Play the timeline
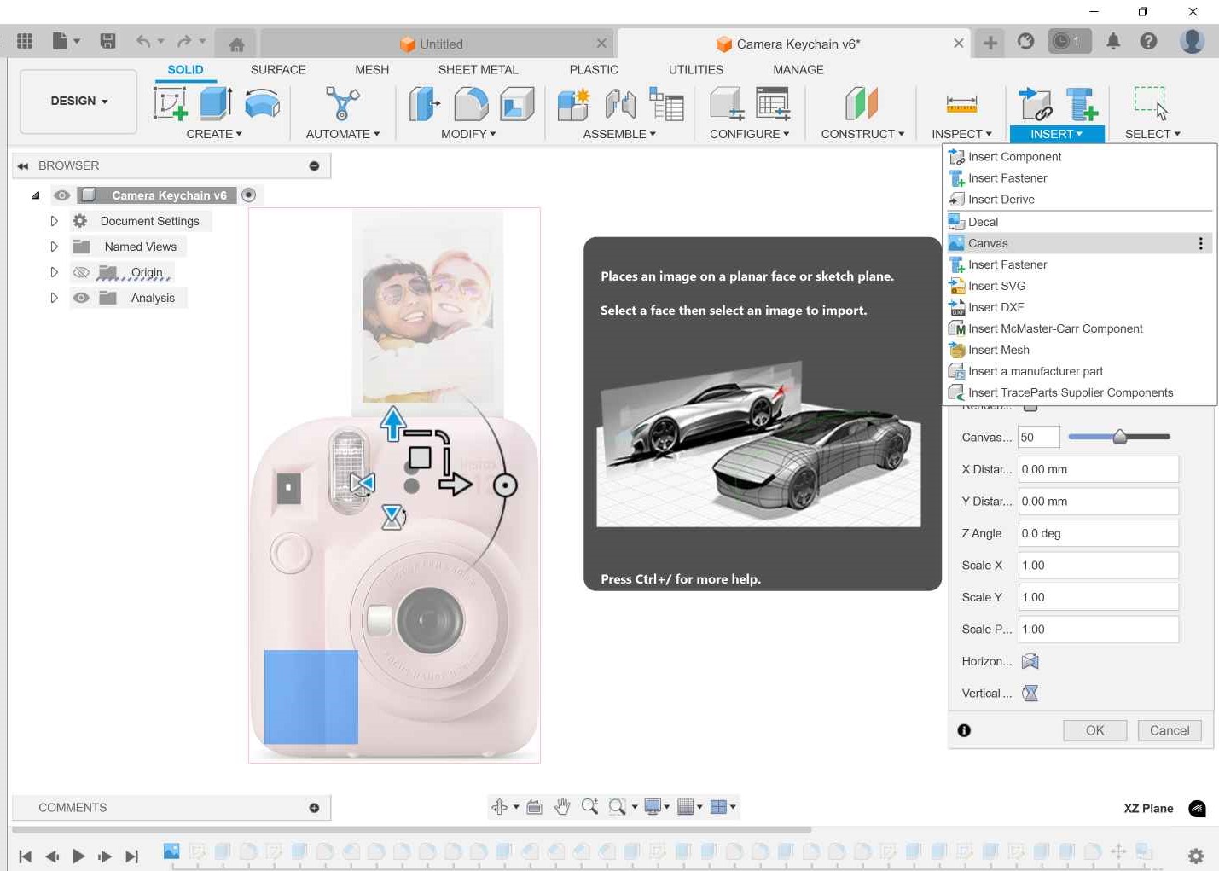 (x=78, y=856)
